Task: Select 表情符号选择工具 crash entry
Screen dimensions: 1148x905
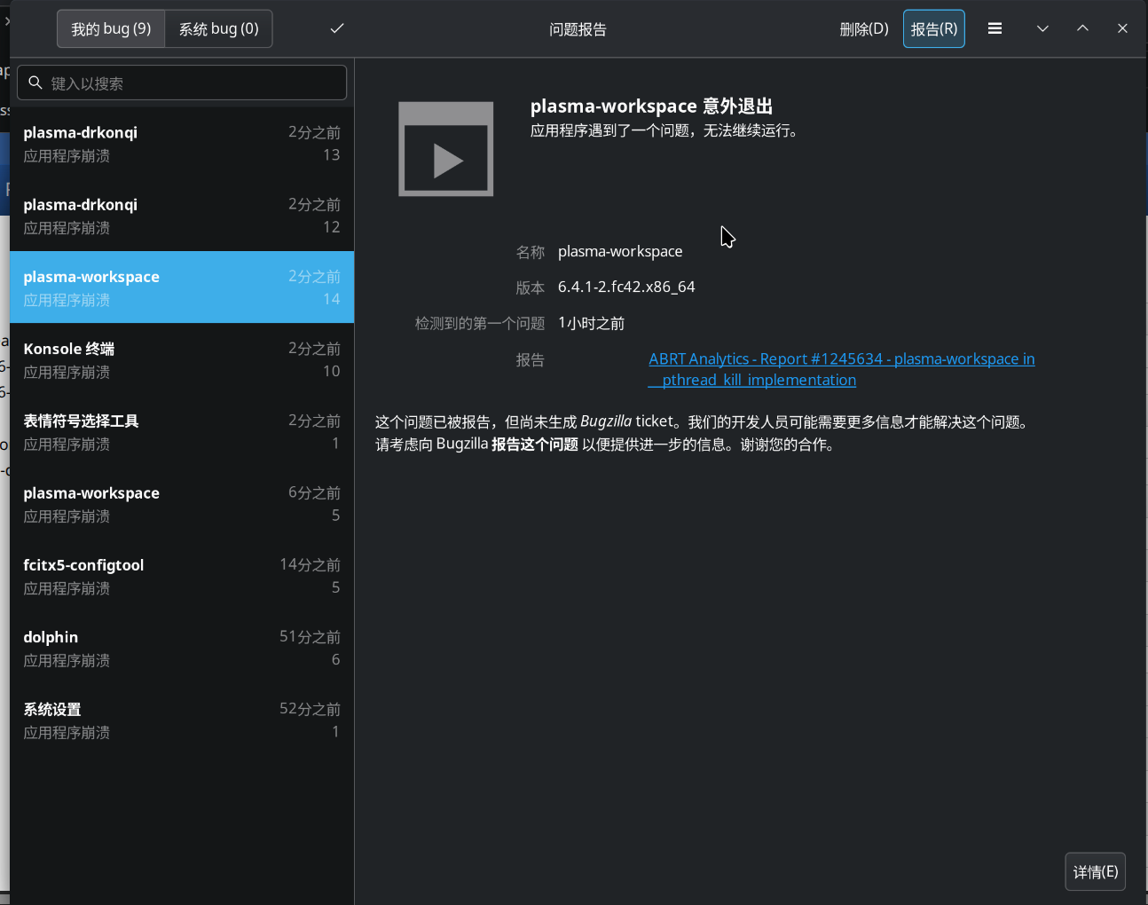Action: [x=182, y=431]
